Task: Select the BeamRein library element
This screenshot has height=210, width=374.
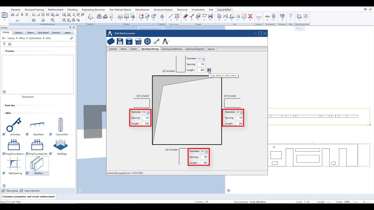Action: (x=37, y=127)
